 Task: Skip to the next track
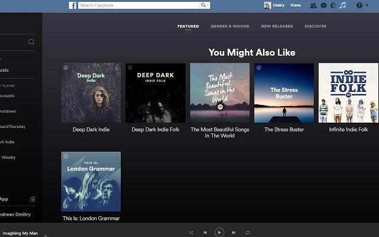233,233
